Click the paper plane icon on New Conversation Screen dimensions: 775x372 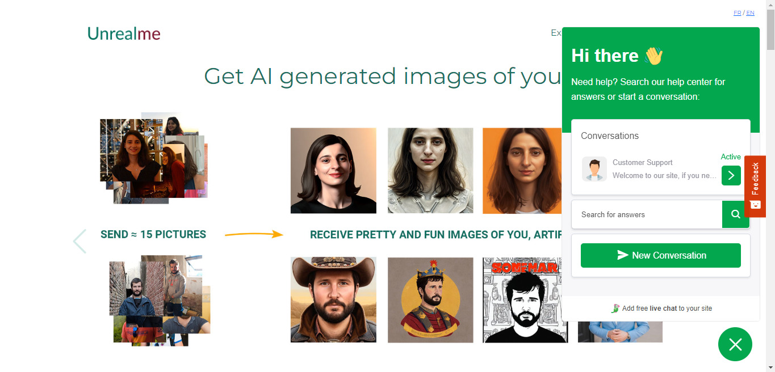pyautogui.click(x=623, y=255)
